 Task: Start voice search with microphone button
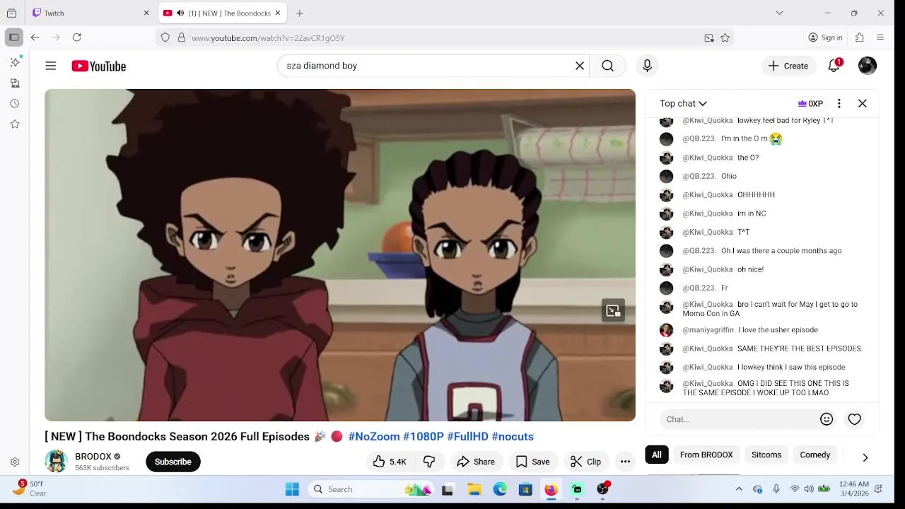coord(647,66)
